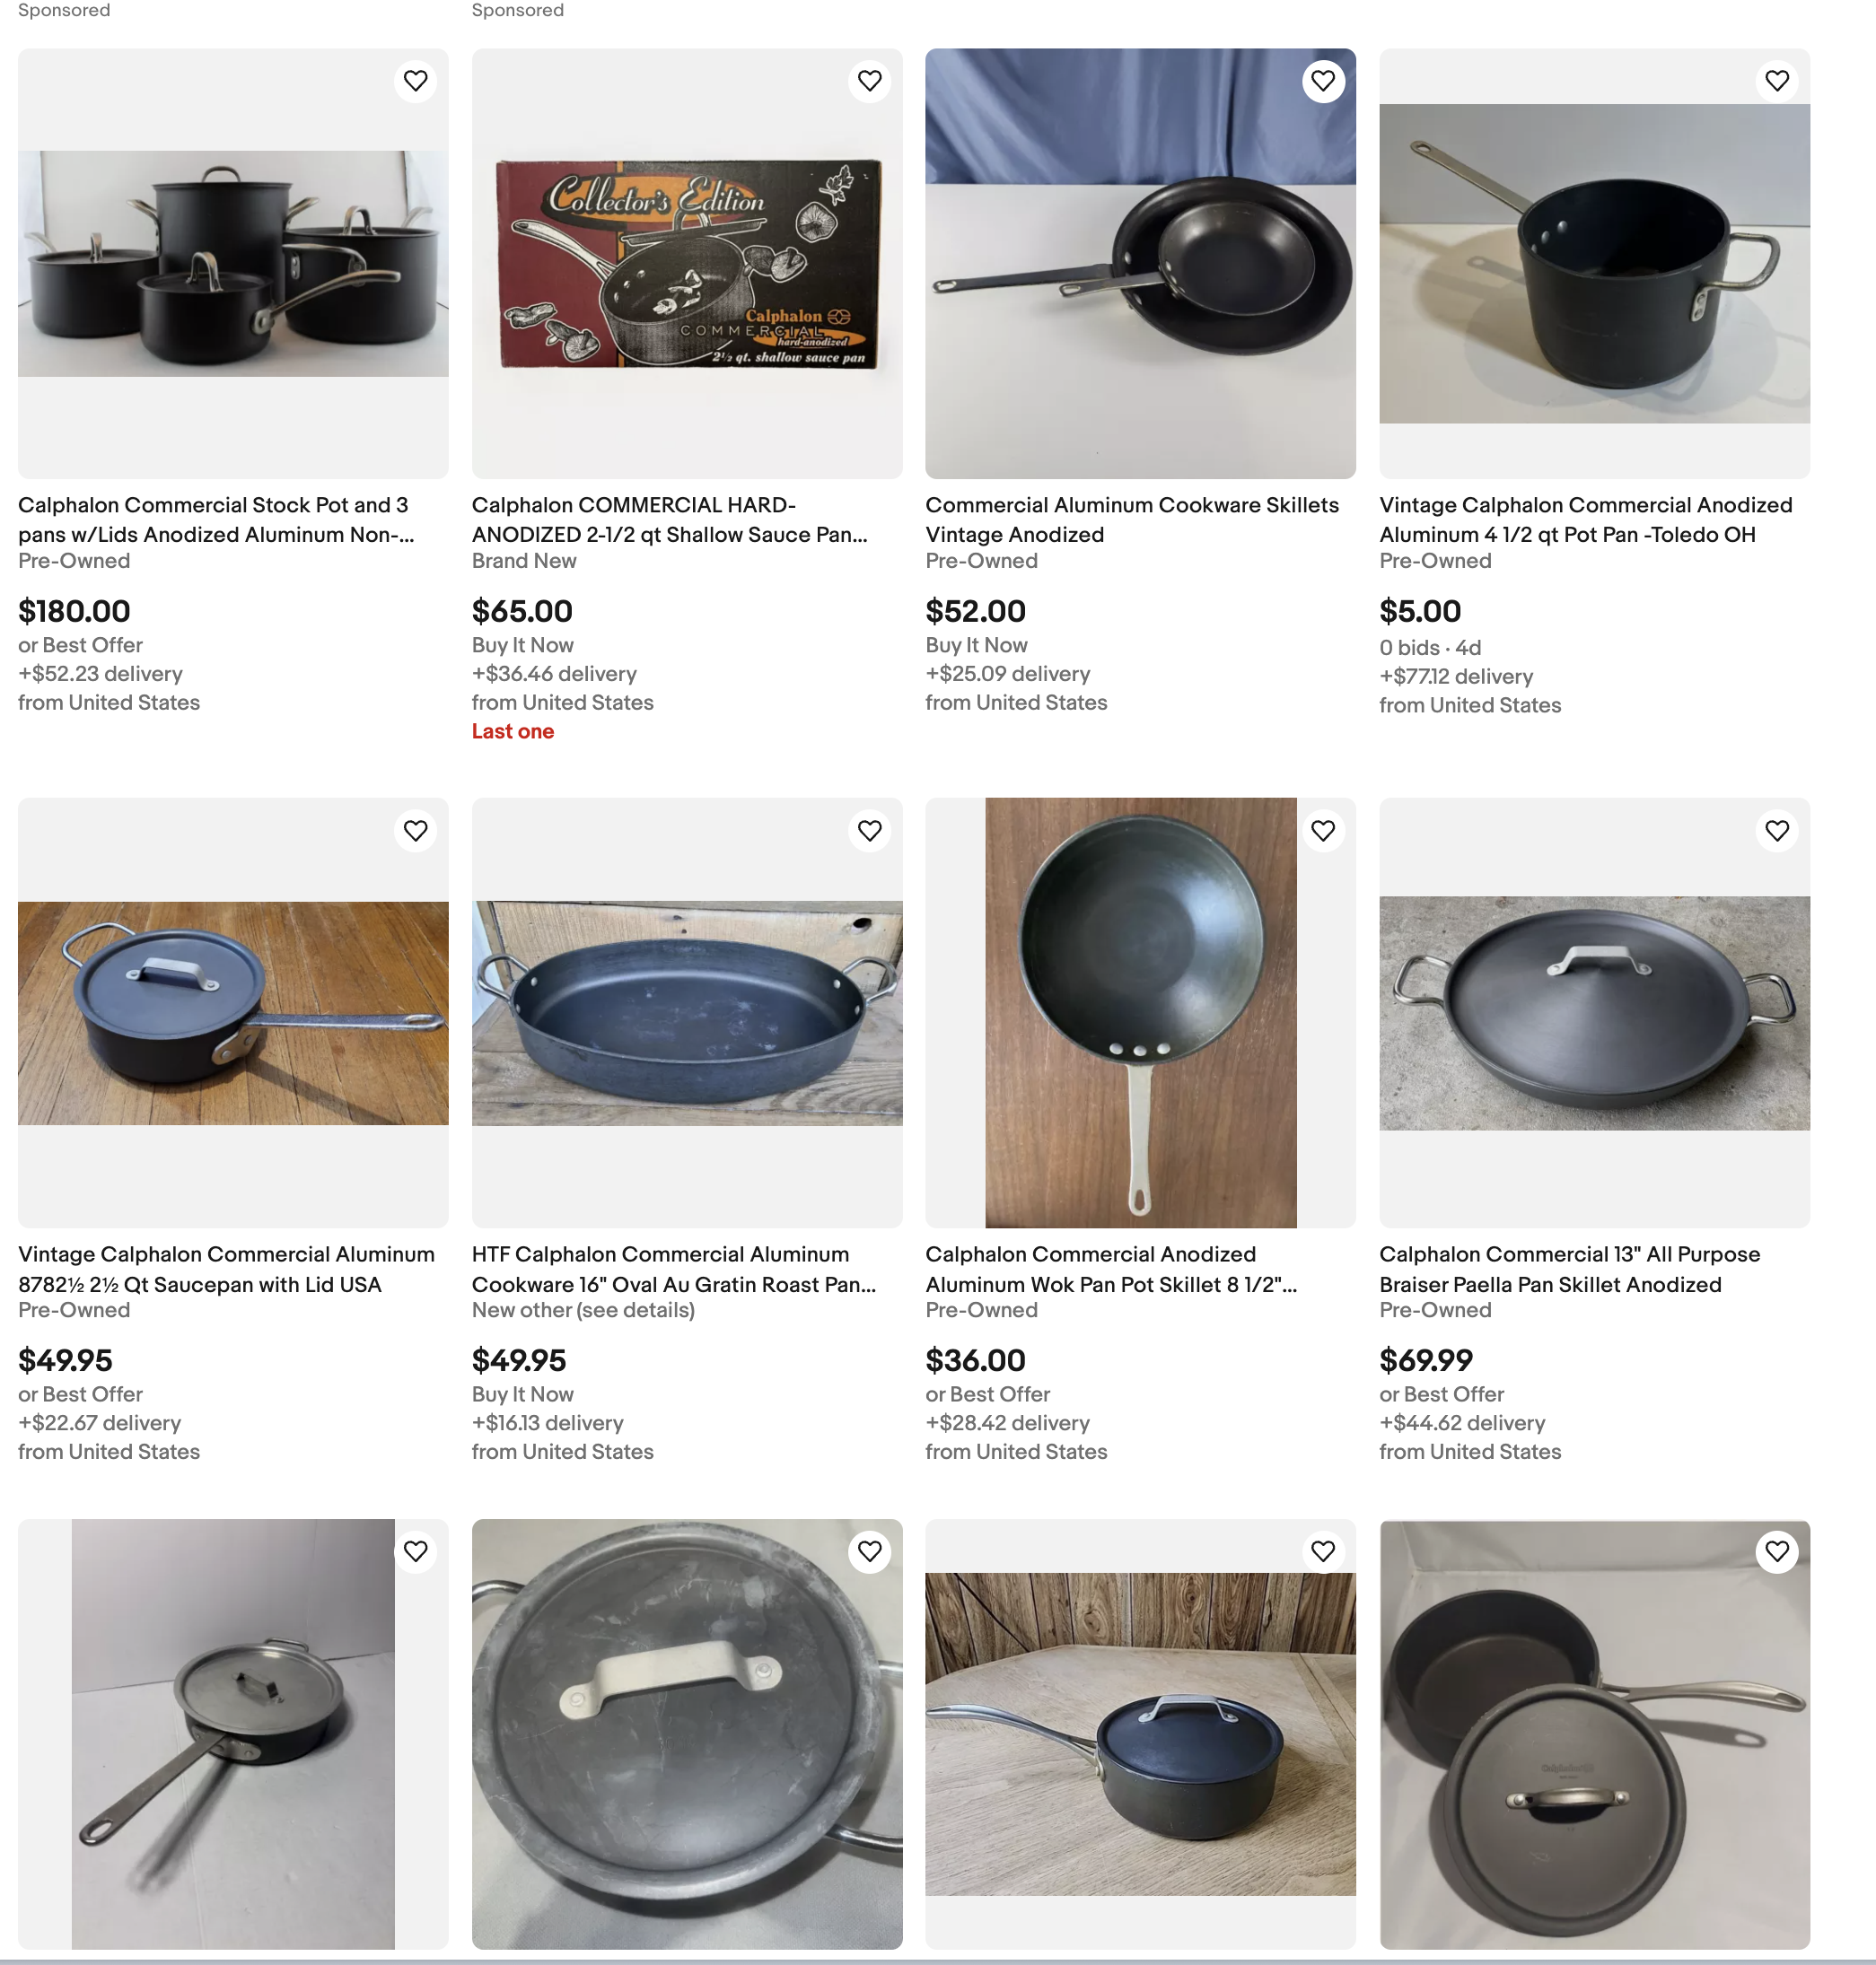Open the oval roasting pan photo
The width and height of the screenshot is (1876, 1965).
(687, 1012)
